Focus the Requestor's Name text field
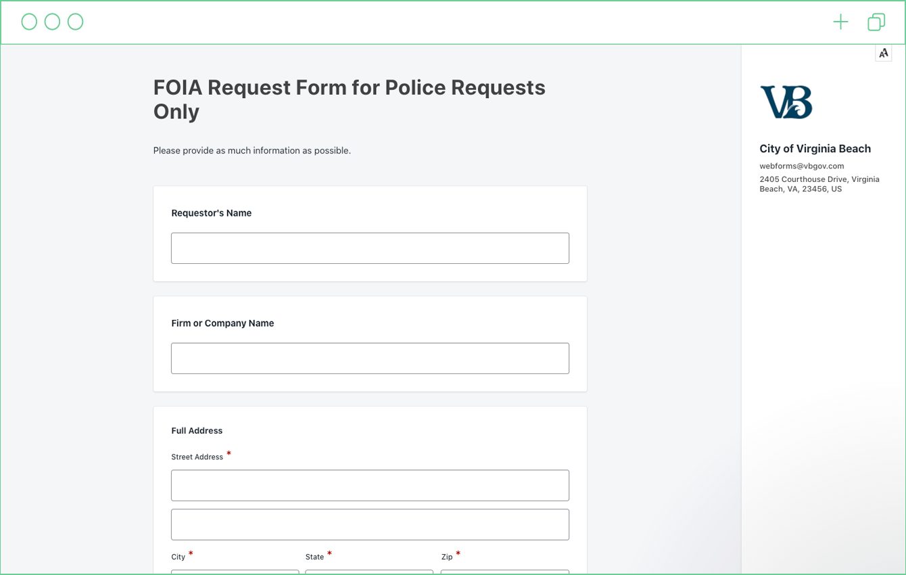This screenshot has height=575, width=906. (x=370, y=248)
